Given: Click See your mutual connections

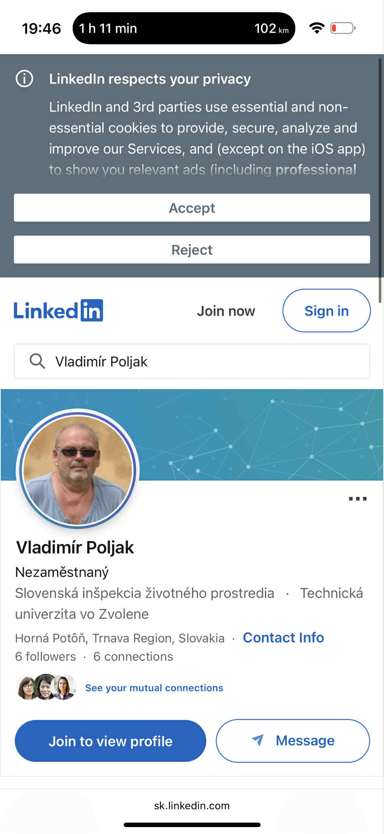Looking at the screenshot, I should (x=154, y=688).
